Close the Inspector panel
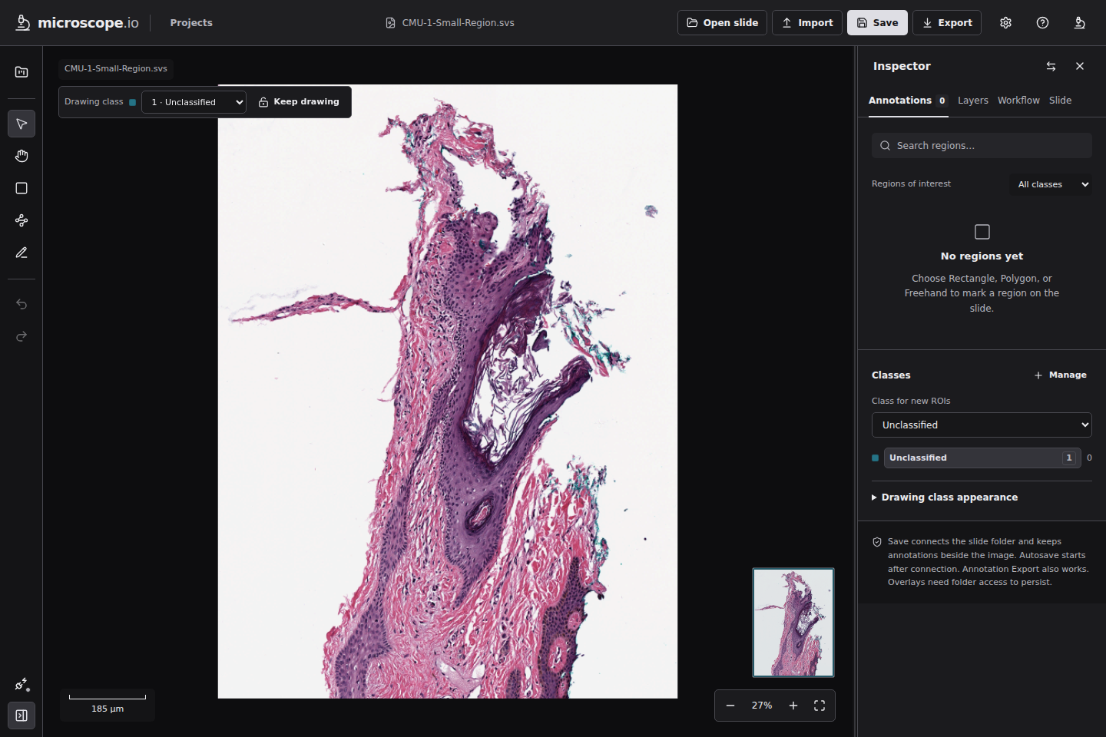 [x=1080, y=66]
